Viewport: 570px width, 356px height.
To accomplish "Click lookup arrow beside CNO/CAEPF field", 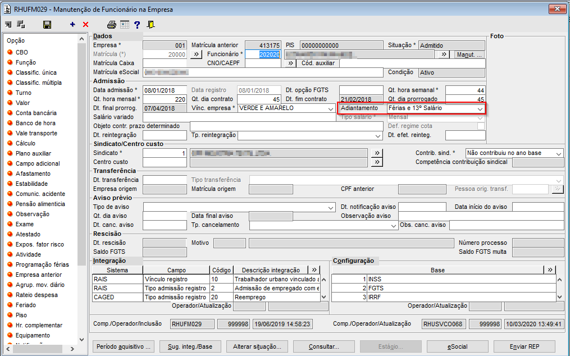I will tap(290, 63).
